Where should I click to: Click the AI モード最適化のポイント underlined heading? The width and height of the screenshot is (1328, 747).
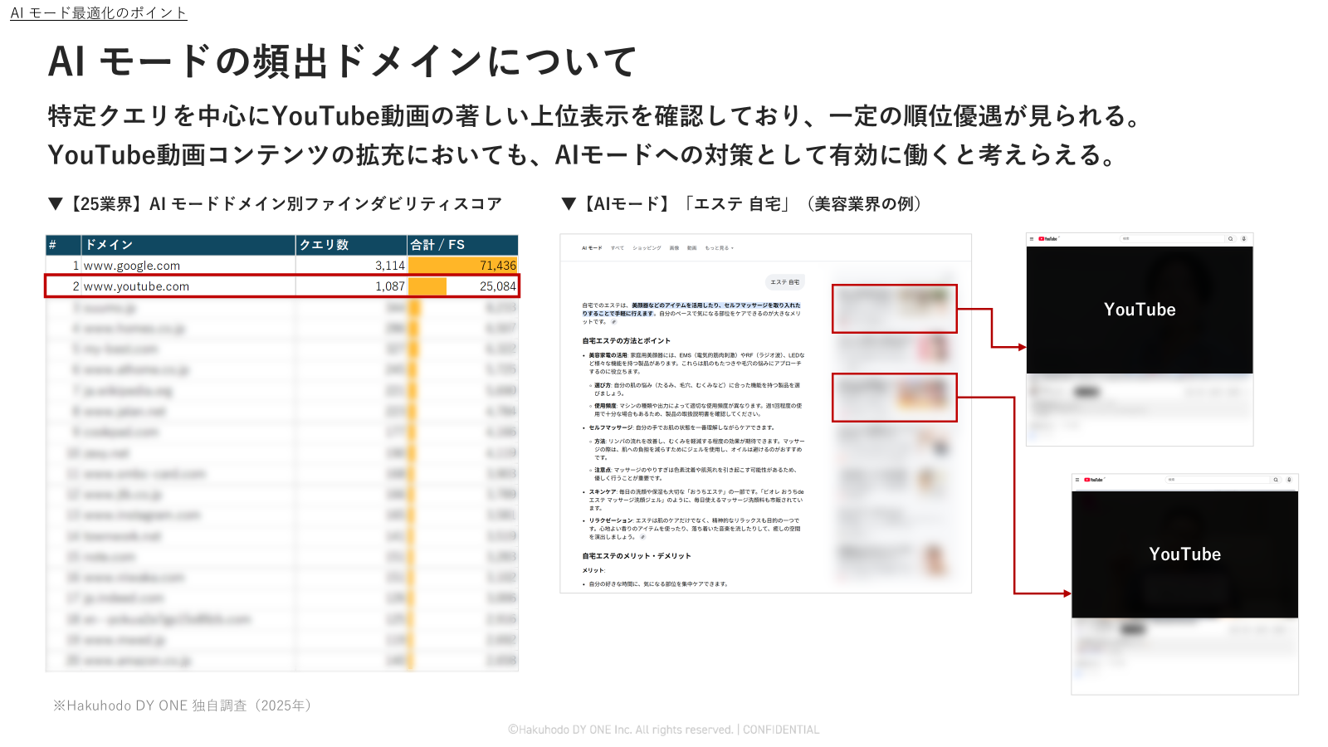pyautogui.click(x=98, y=13)
